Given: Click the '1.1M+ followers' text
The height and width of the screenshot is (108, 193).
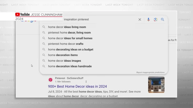Looking at the screenshot, I should pyautogui.click(x=63, y=82).
